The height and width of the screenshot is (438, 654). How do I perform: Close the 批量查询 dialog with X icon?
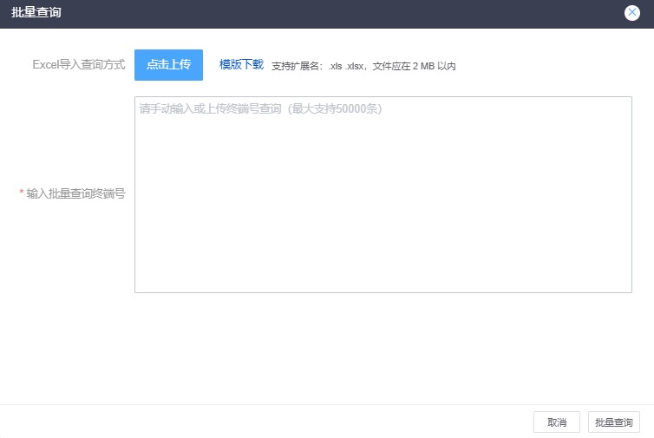click(632, 12)
